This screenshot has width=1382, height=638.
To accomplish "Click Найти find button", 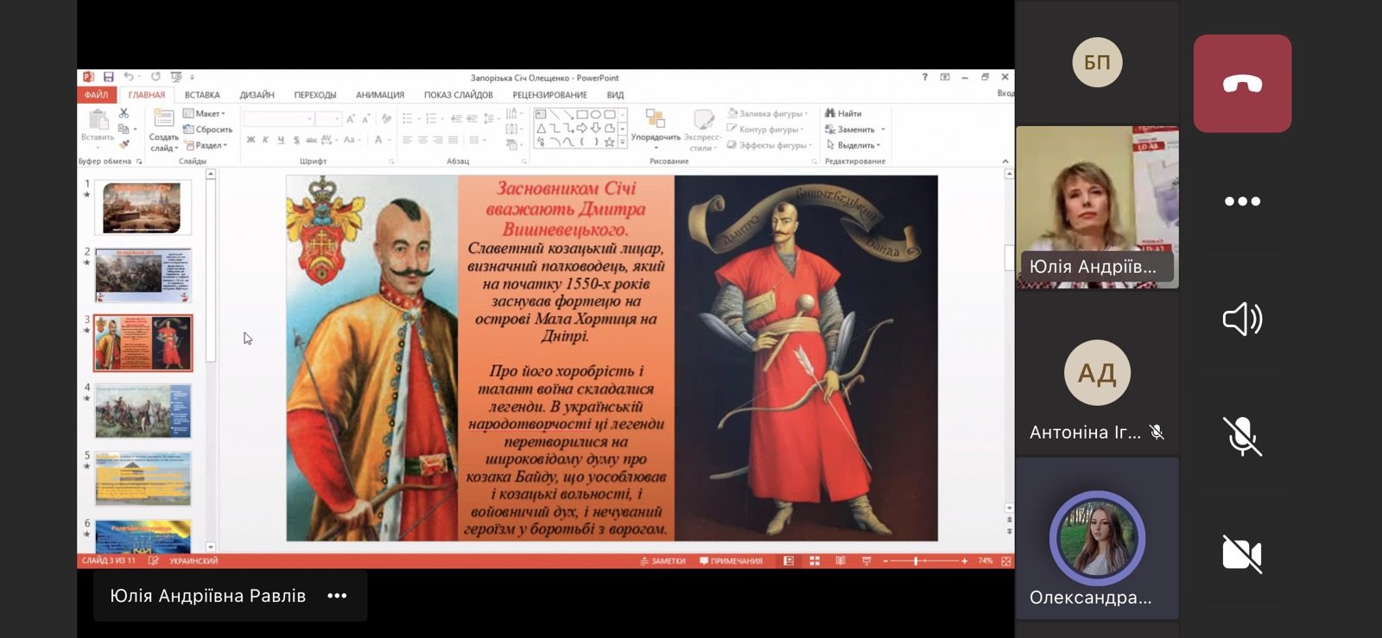I will click(x=844, y=114).
